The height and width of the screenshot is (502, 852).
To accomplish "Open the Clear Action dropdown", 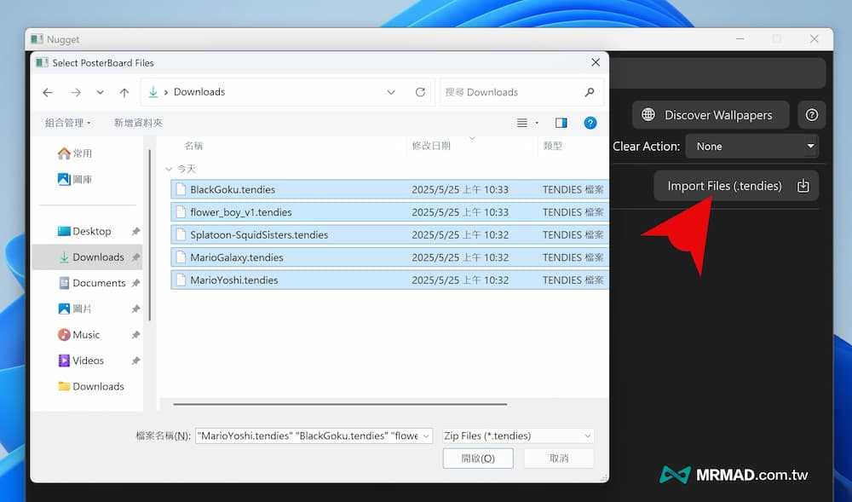I will pyautogui.click(x=751, y=147).
